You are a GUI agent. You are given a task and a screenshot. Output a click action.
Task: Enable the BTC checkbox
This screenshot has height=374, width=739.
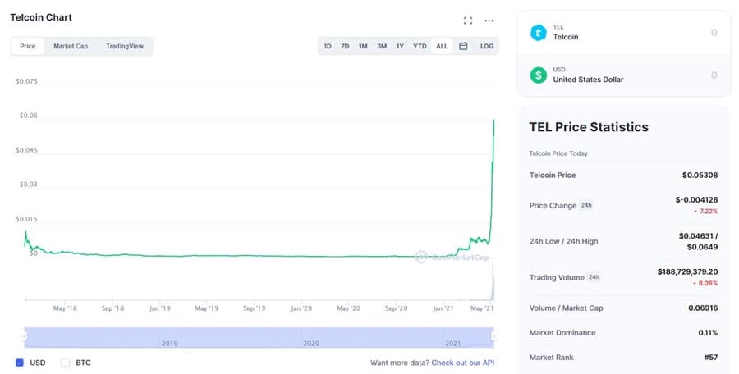66,363
